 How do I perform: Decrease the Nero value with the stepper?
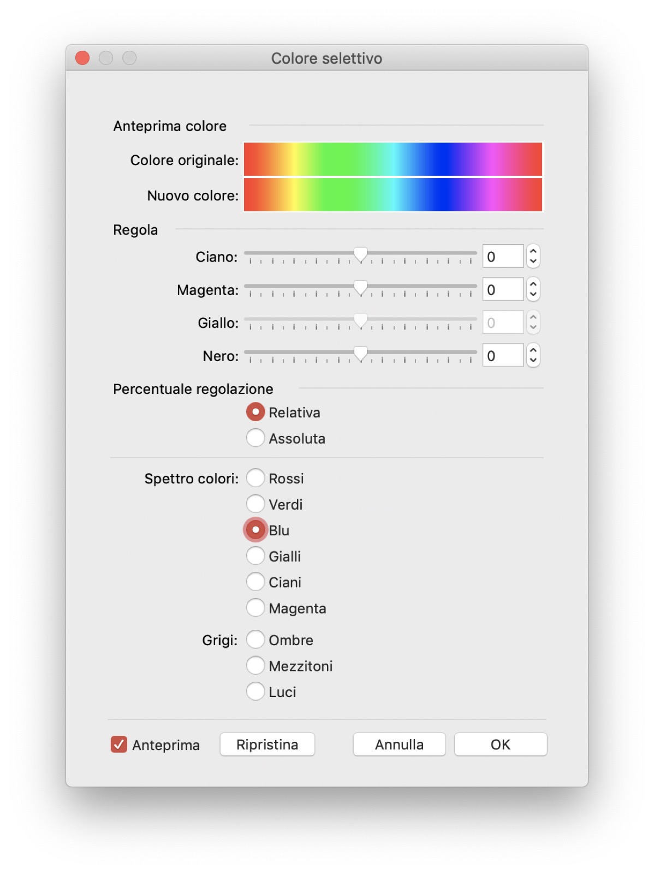(x=533, y=361)
